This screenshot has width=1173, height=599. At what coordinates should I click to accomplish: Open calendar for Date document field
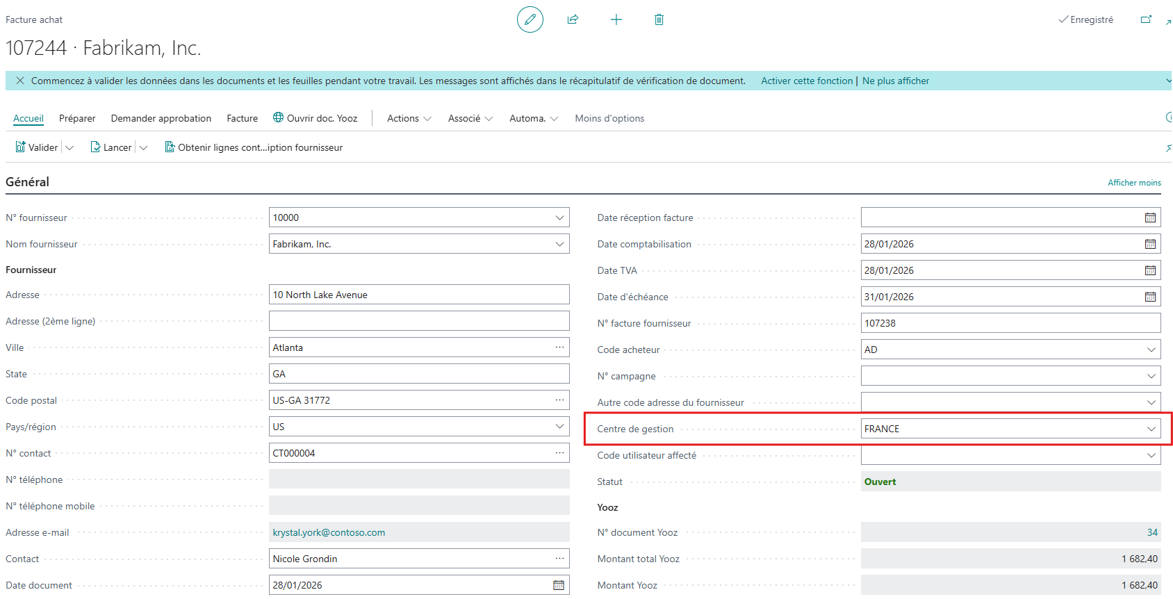(558, 585)
